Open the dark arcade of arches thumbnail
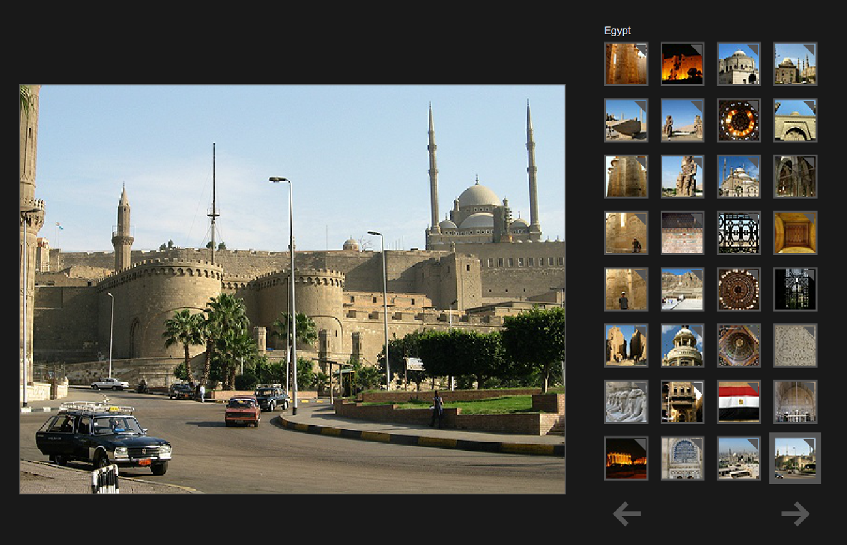 point(795,176)
